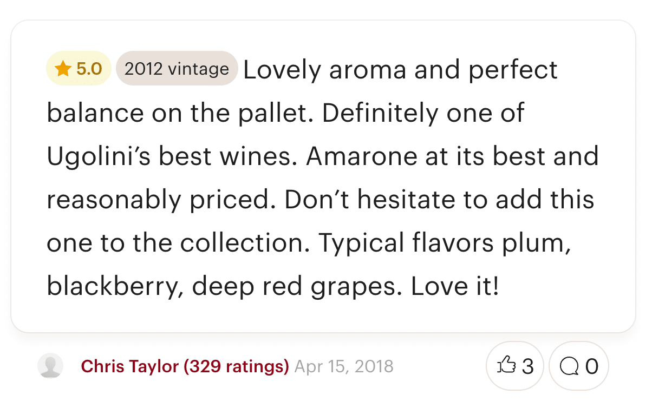Click the "Lovely aroma and perfect" text
This screenshot has height=408, width=652.
click(x=400, y=70)
